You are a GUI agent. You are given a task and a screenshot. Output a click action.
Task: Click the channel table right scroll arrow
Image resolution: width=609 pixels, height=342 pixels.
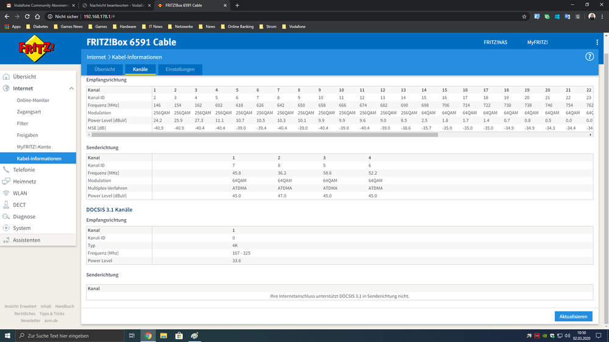pos(590,135)
